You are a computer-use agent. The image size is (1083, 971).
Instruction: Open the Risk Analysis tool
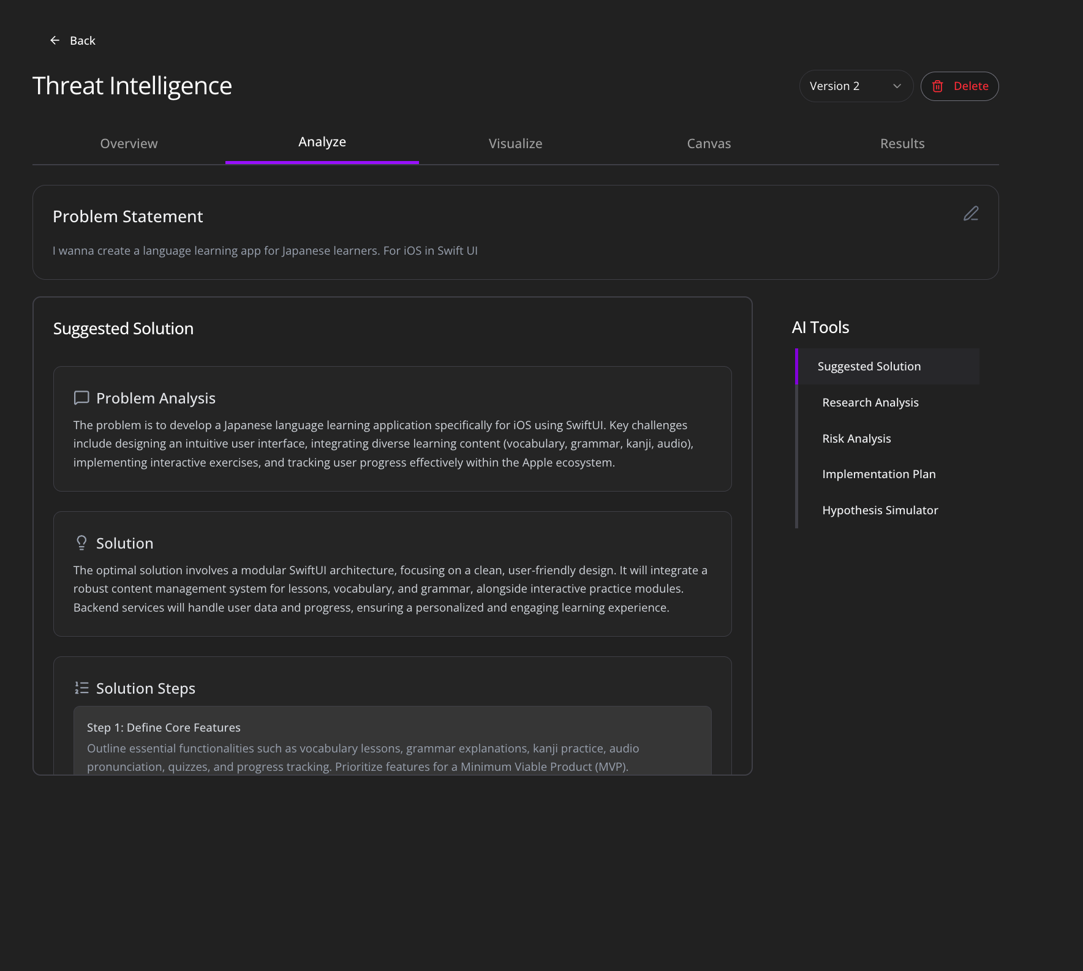(x=856, y=438)
